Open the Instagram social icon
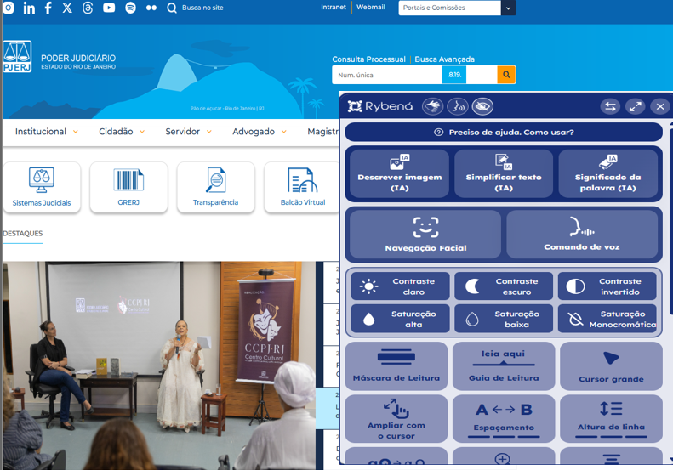This screenshot has height=470, width=673. point(9,8)
